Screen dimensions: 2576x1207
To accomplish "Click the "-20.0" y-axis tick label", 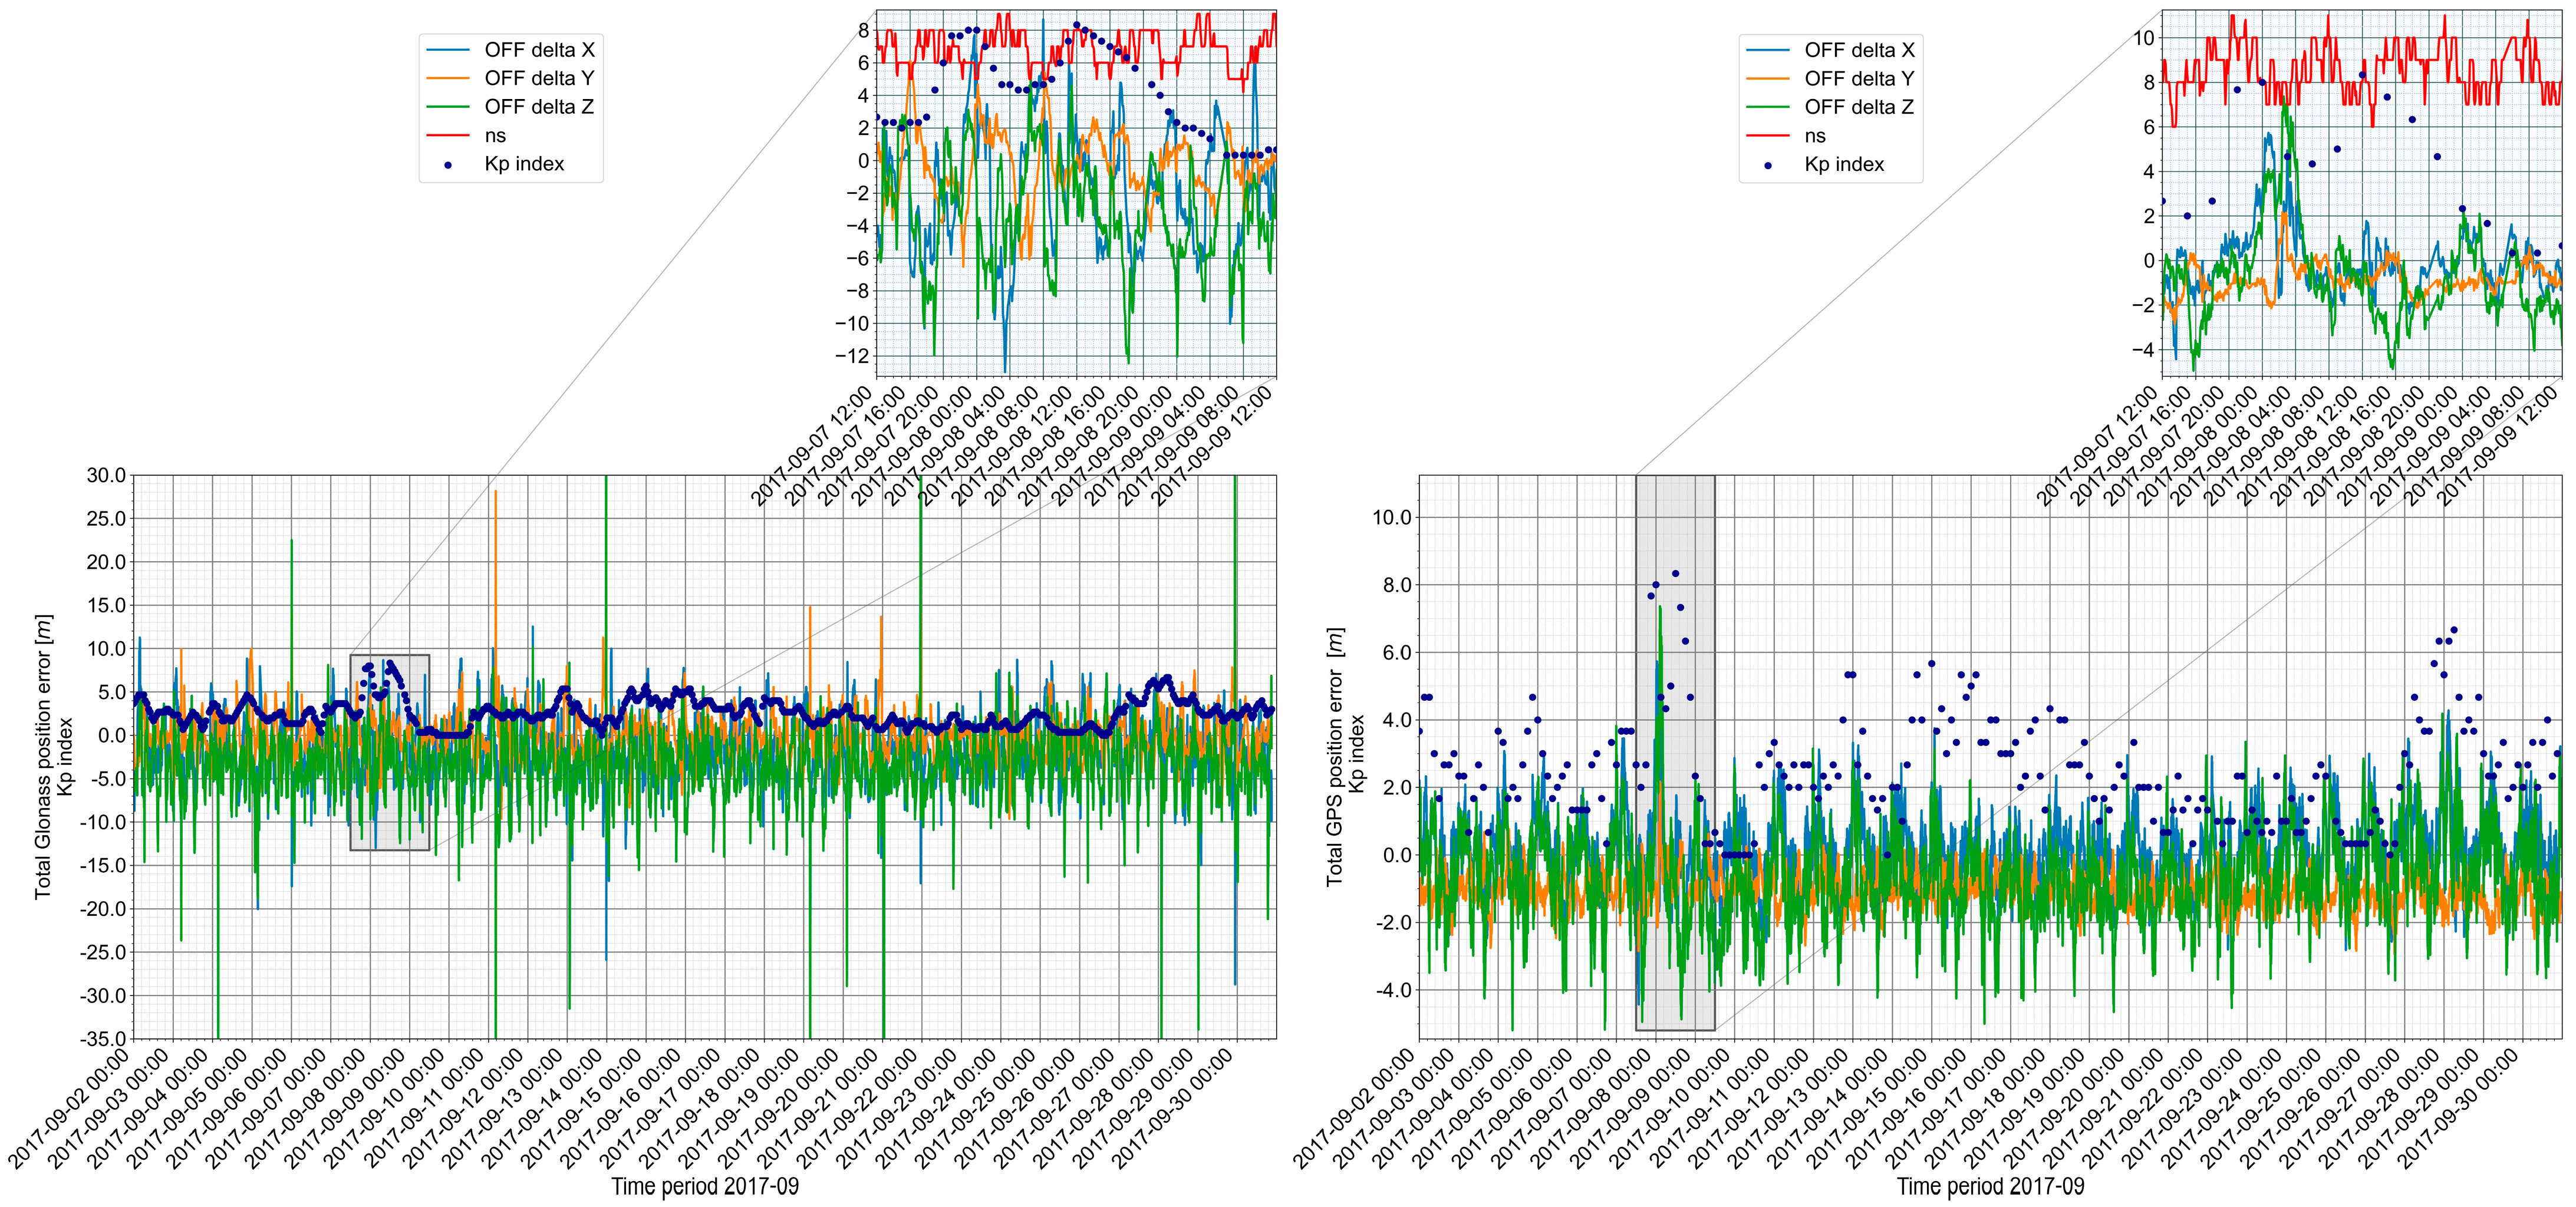I will pos(103,909).
